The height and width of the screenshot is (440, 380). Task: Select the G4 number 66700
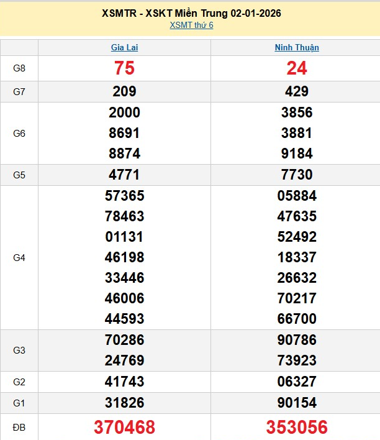pyautogui.click(x=297, y=319)
